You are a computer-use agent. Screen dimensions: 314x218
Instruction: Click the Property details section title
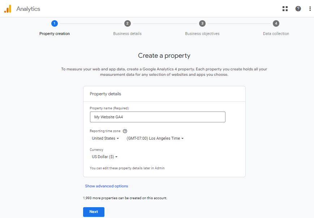[106, 94]
